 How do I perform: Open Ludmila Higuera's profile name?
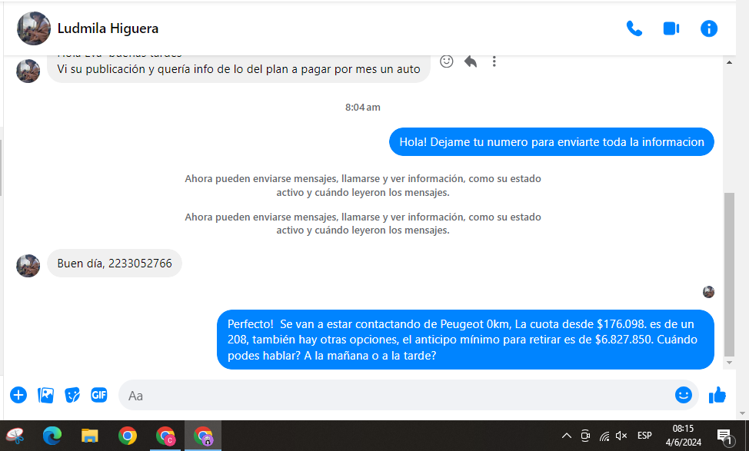click(x=108, y=29)
